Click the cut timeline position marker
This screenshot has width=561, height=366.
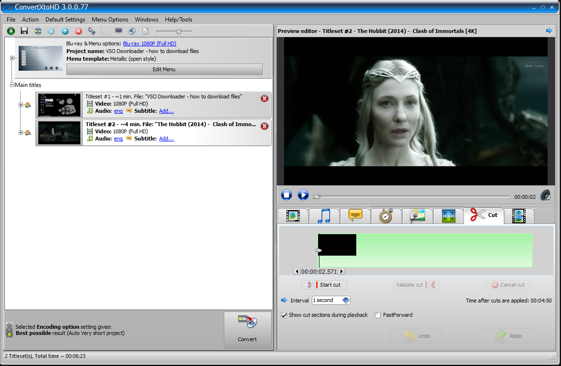pos(319,250)
